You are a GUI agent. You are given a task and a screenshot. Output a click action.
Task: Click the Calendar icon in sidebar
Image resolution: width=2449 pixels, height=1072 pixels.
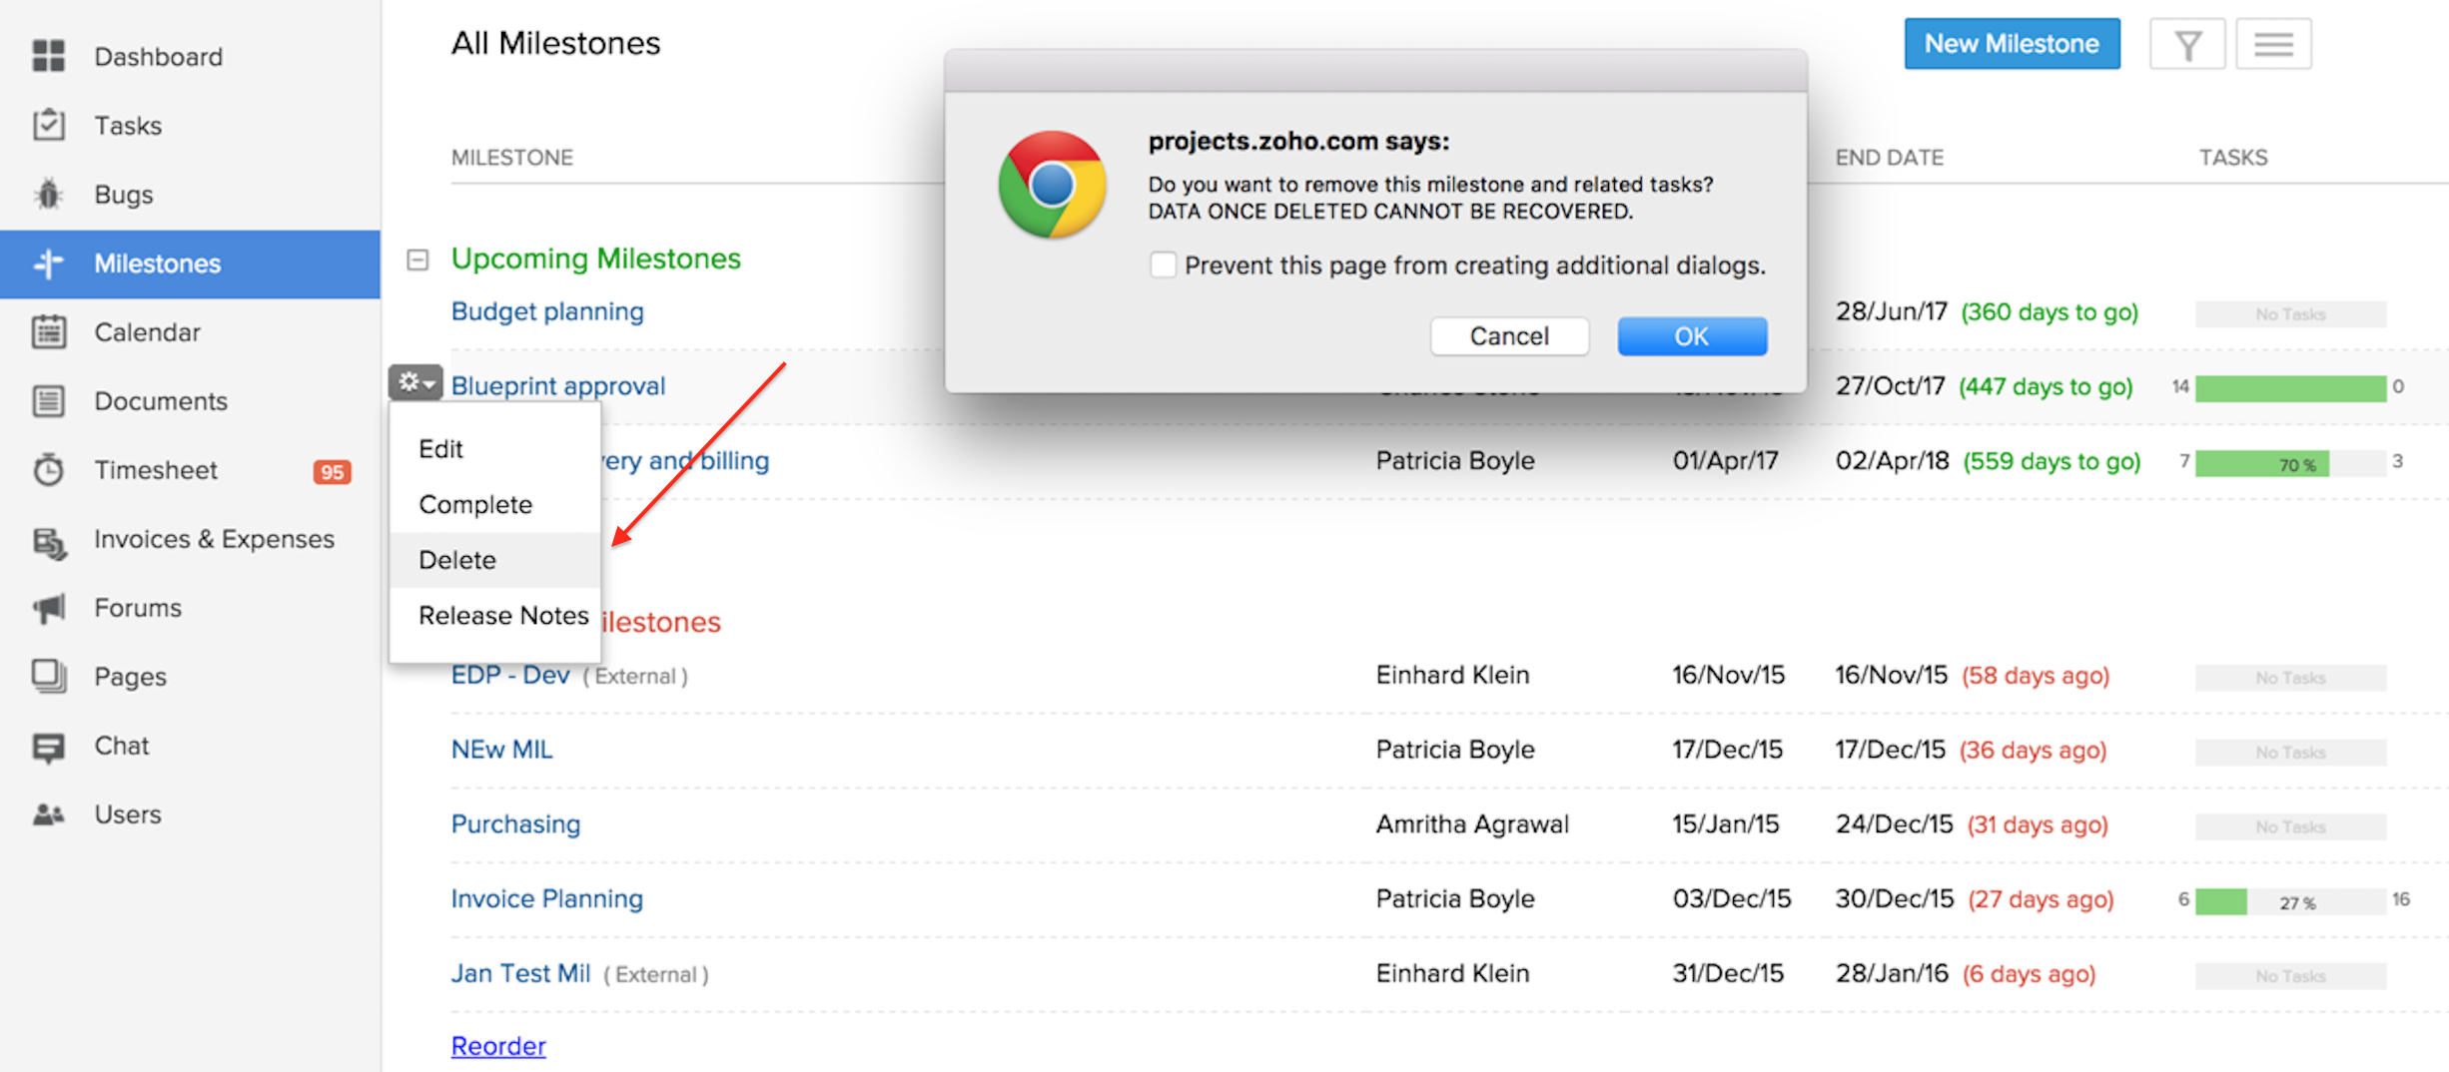[x=48, y=332]
